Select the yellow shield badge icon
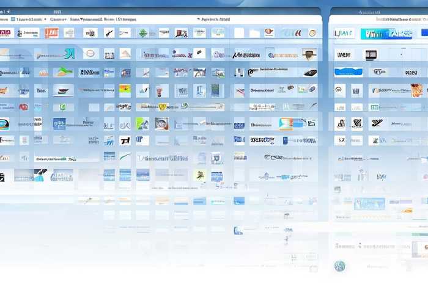428x287 pixels. coord(163,107)
